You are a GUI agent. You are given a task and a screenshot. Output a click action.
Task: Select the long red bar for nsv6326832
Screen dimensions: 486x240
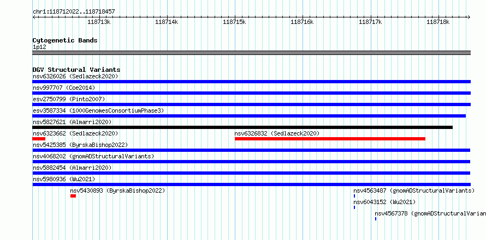tap(330, 139)
